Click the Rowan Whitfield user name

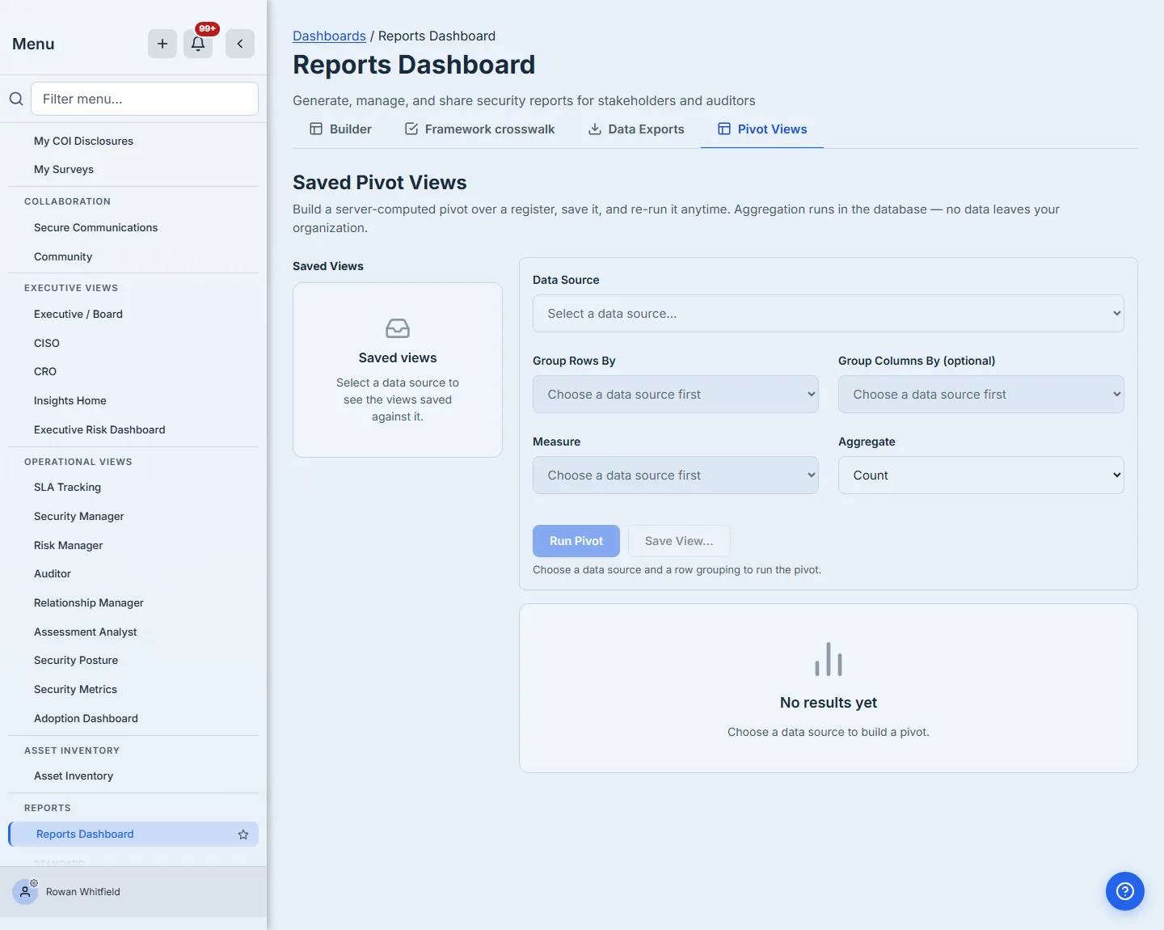coord(82,892)
